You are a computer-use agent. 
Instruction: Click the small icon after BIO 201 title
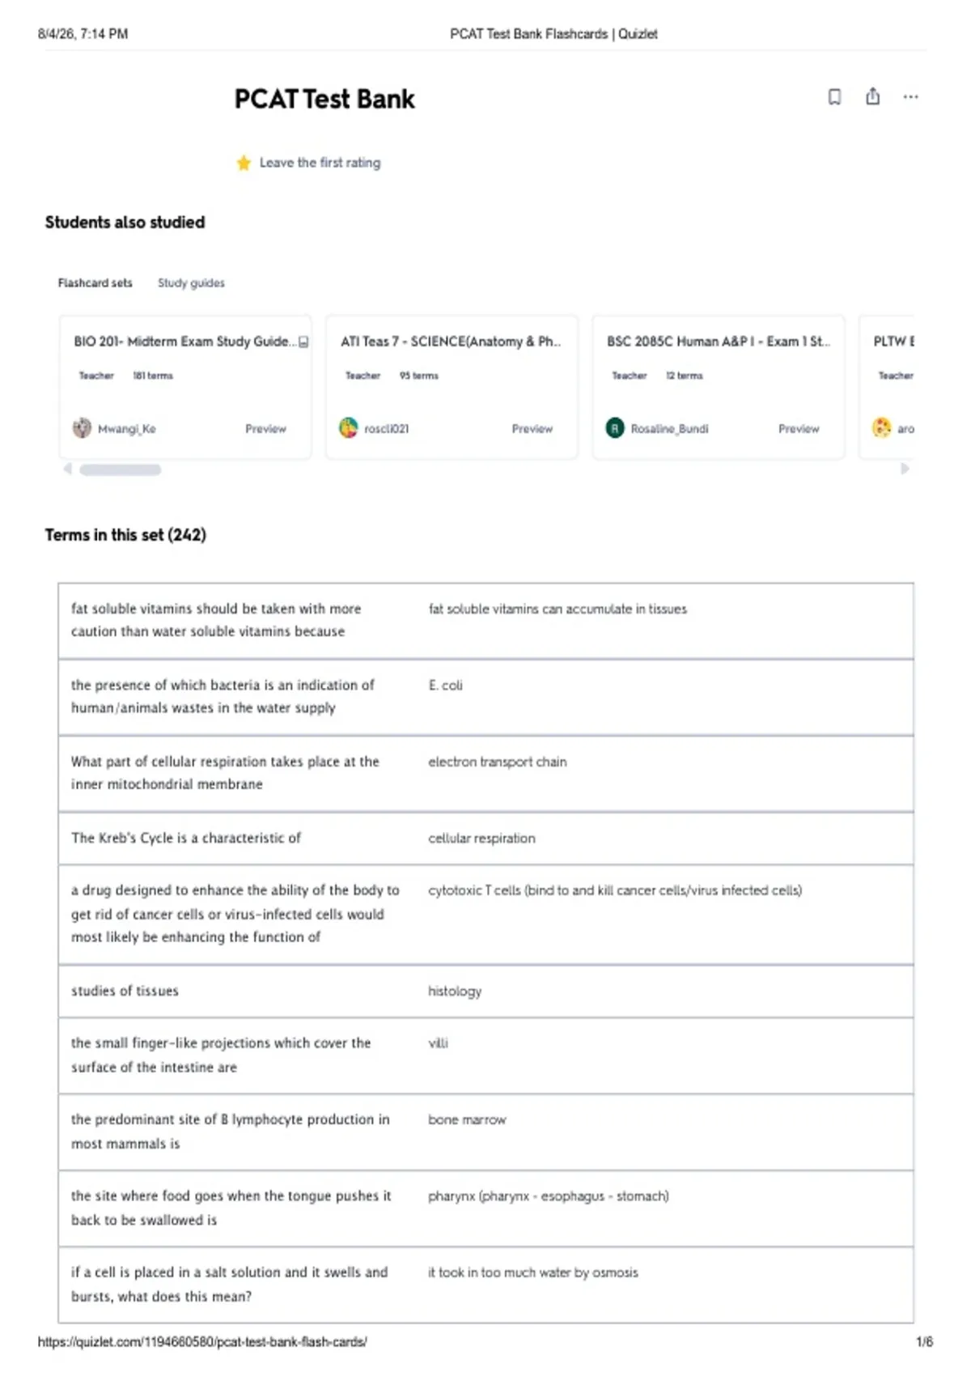[303, 342]
